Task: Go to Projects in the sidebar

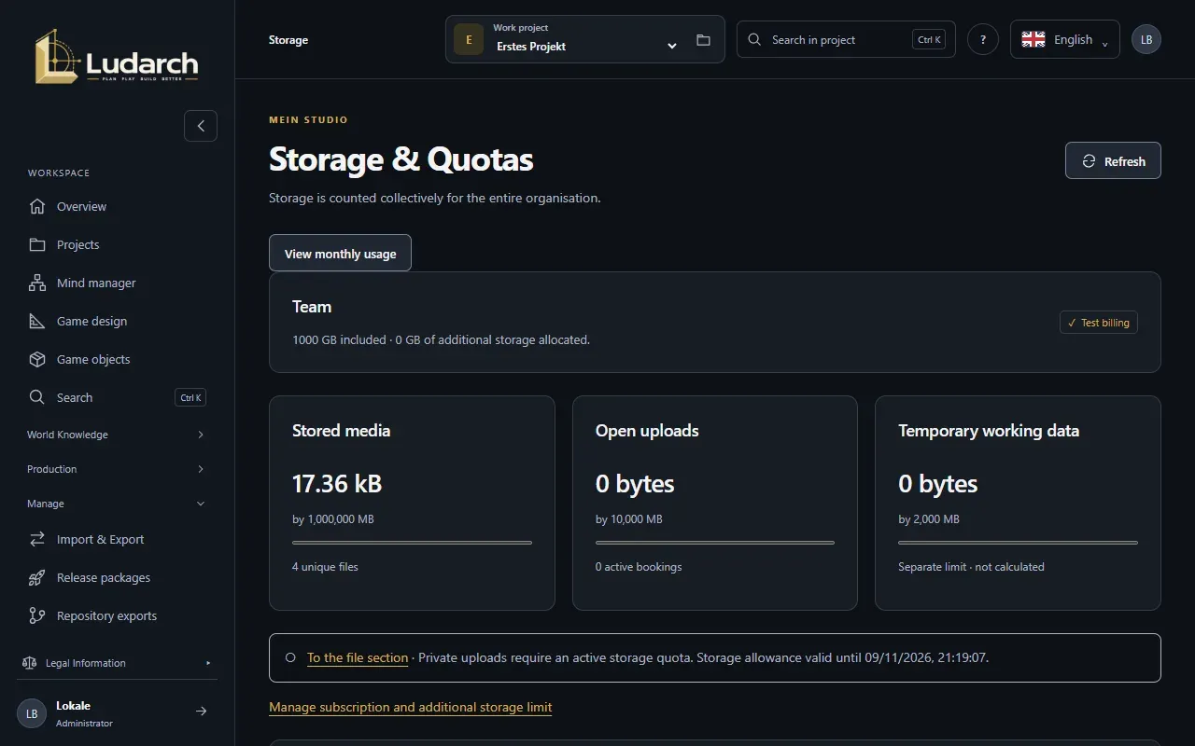Action: 117,244
